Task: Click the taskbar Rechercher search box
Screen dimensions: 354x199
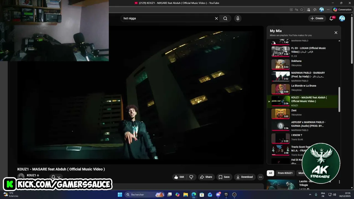Action: point(145,195)
